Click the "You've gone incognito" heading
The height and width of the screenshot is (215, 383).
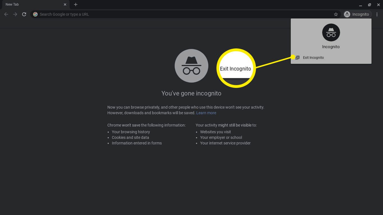[191, 94]
